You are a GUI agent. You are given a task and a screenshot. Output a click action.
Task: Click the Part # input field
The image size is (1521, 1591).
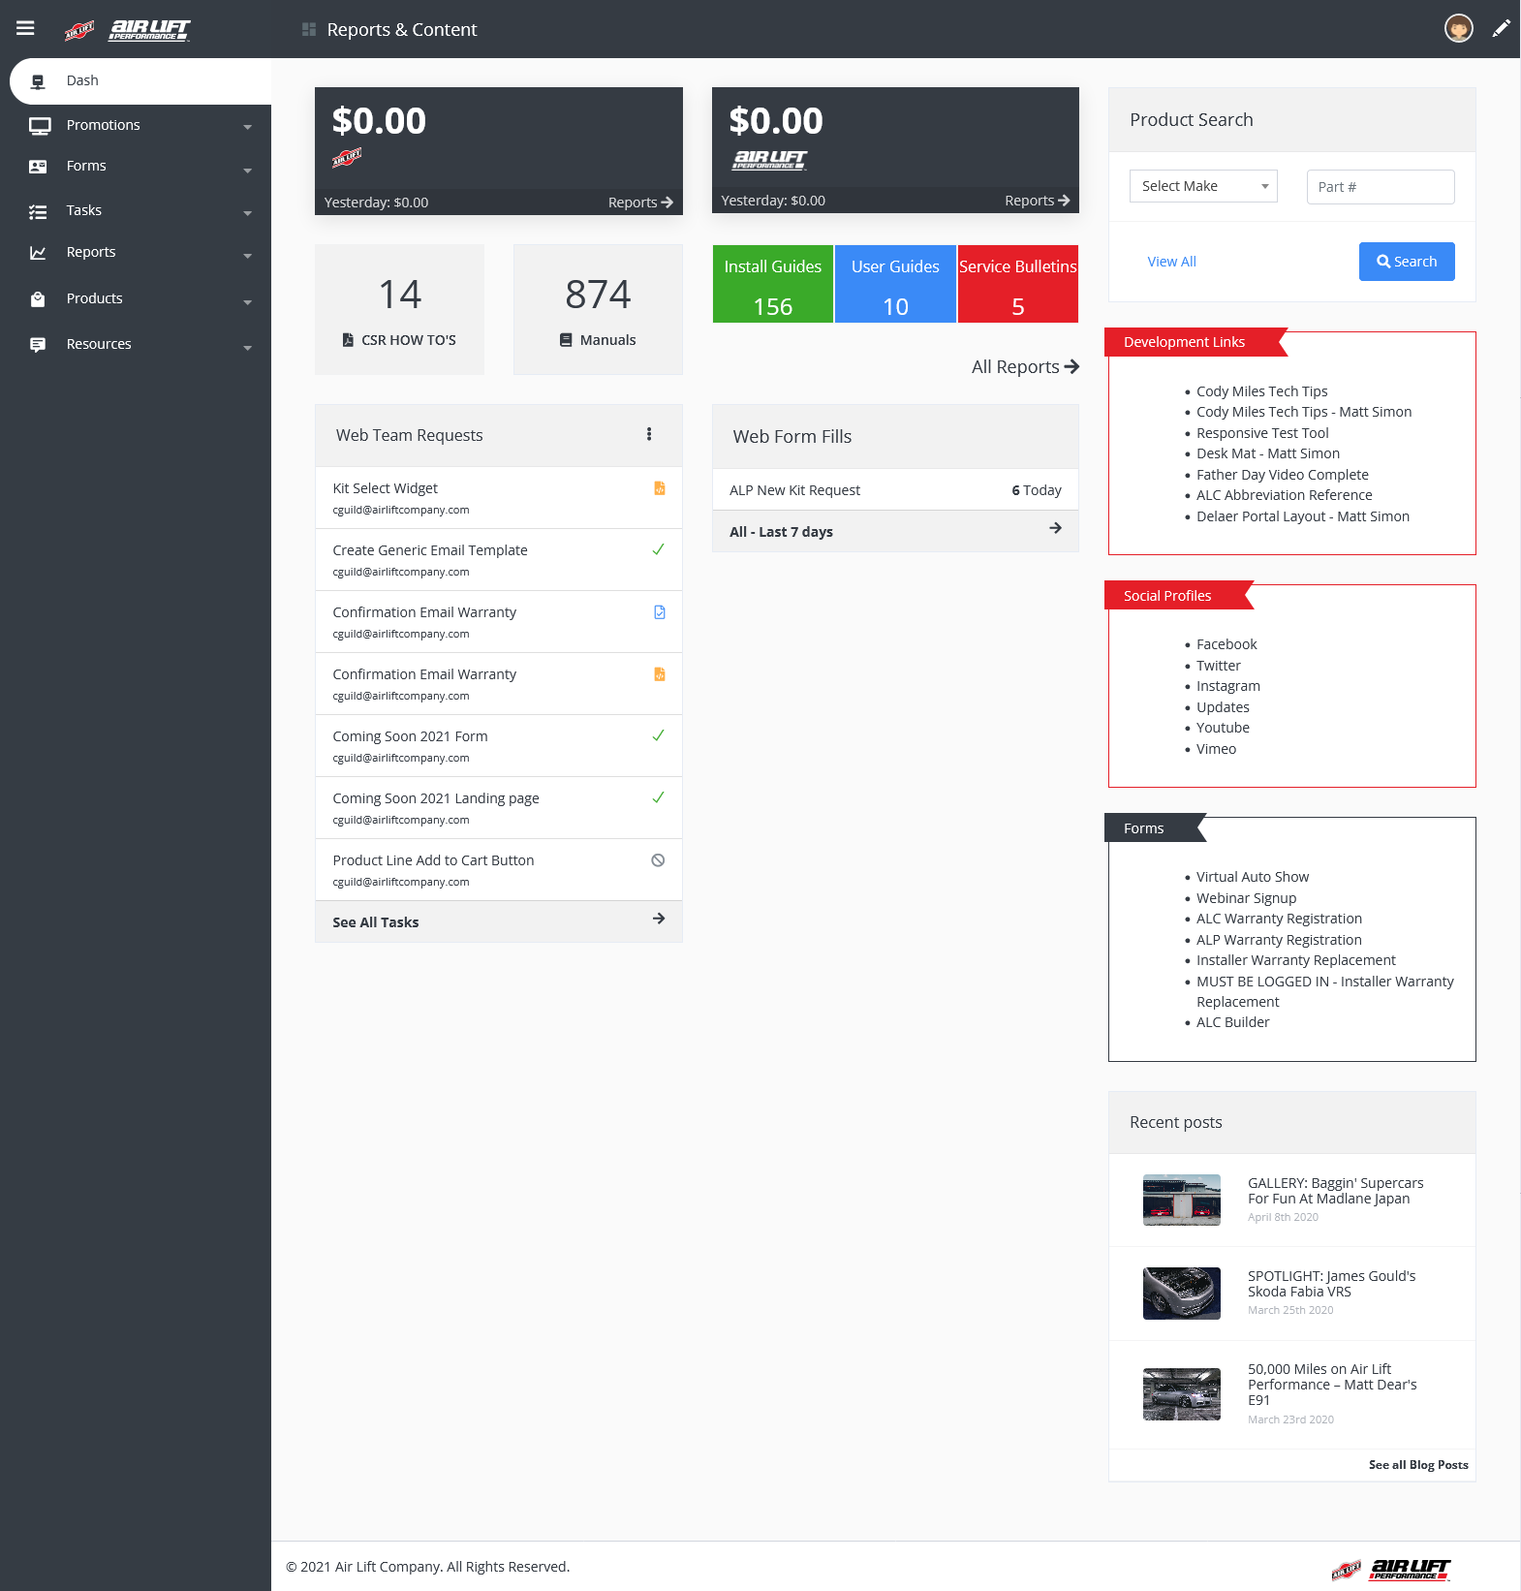tap(1381, 187)
